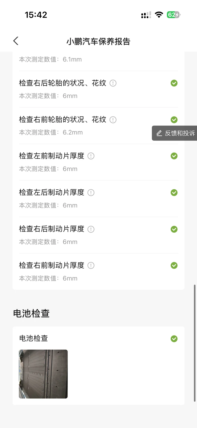Open info icon for 检查左后制动片厚度
The width and height of the screenshot is (197, 428).
coord(91,193)
